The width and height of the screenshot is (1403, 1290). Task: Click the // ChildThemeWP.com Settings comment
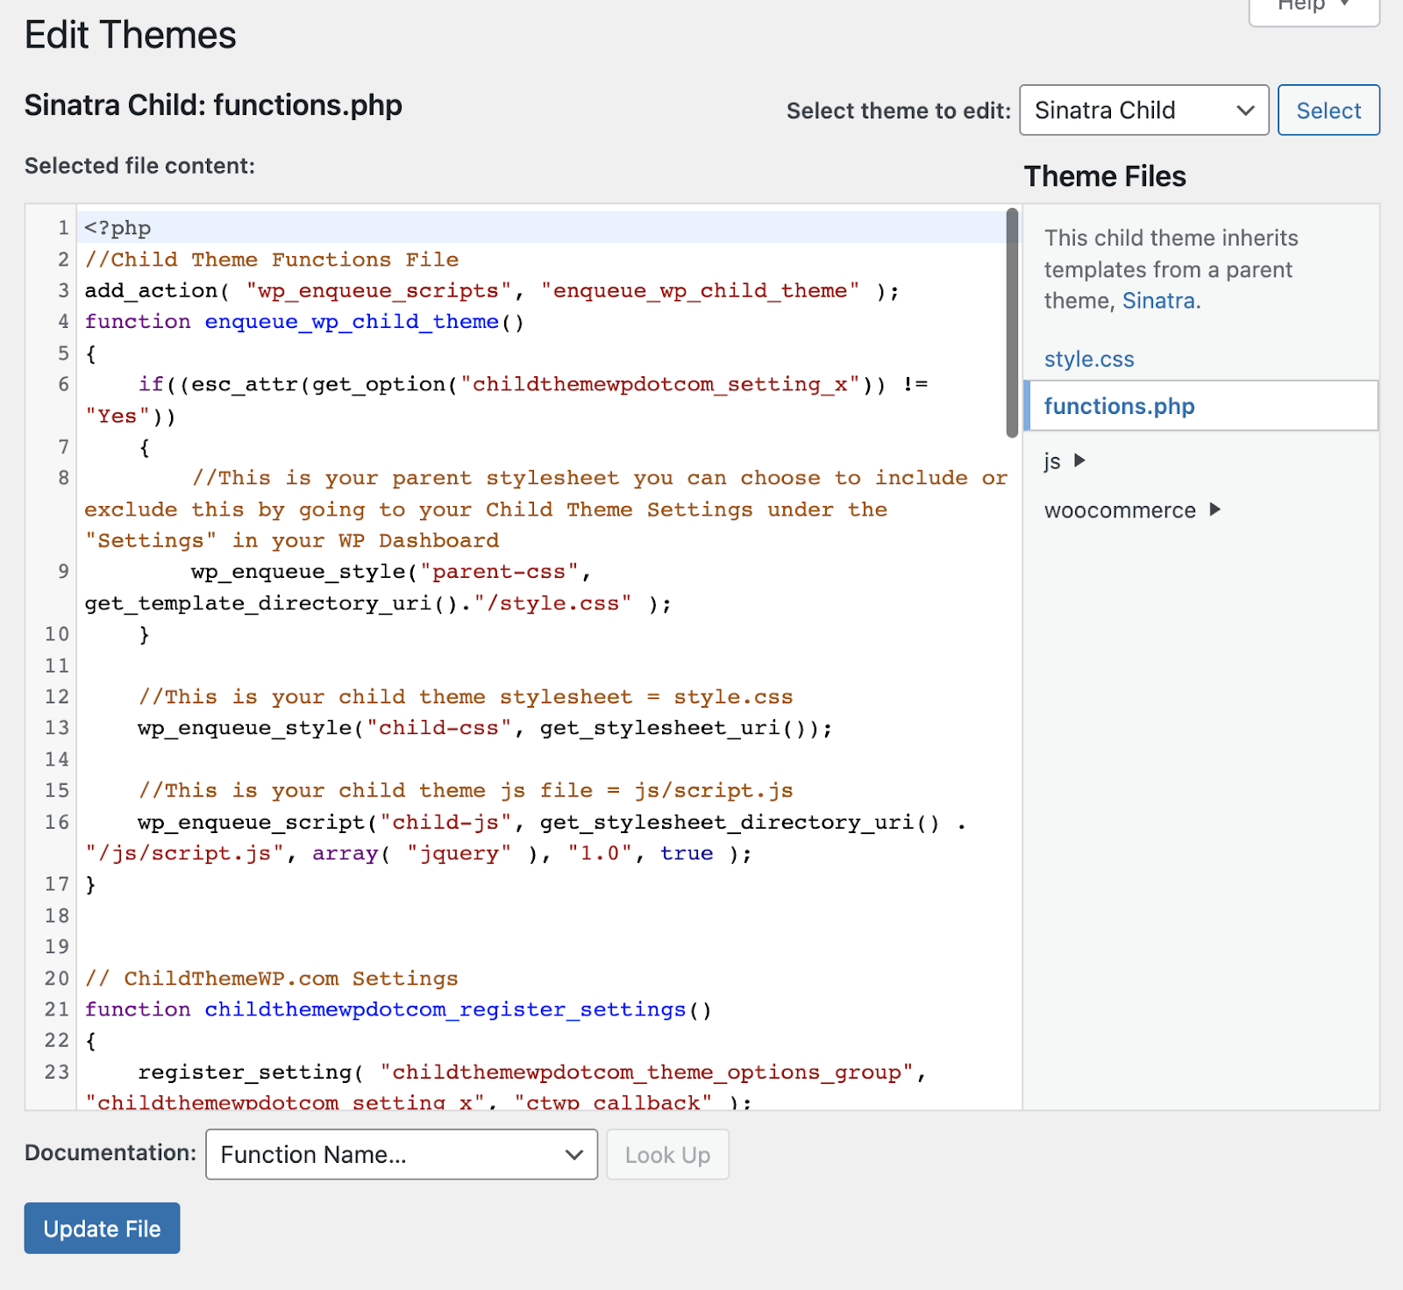pos(272,979)
